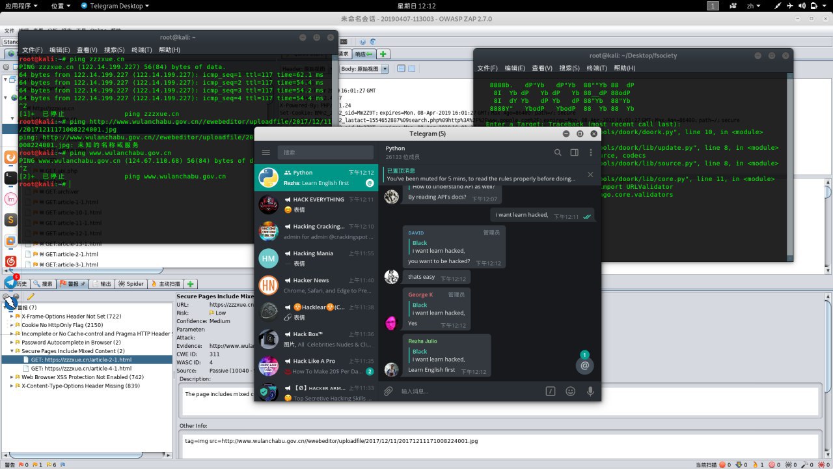Open Hack Box channel
833x469 pixels.
click(x=316, y=339)
